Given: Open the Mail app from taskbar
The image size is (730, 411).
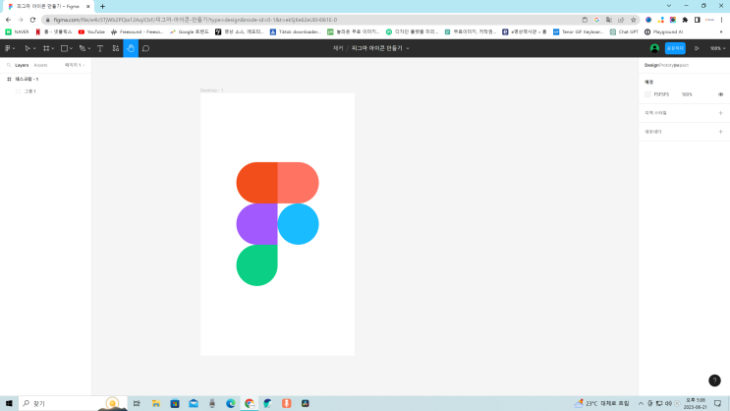Looking at the screenshot, I should (194, 403).
